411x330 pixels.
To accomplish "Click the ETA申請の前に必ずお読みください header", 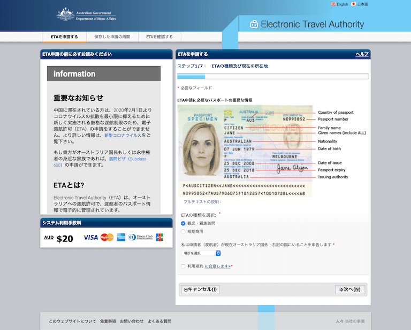I will click(x=106, y=54).
